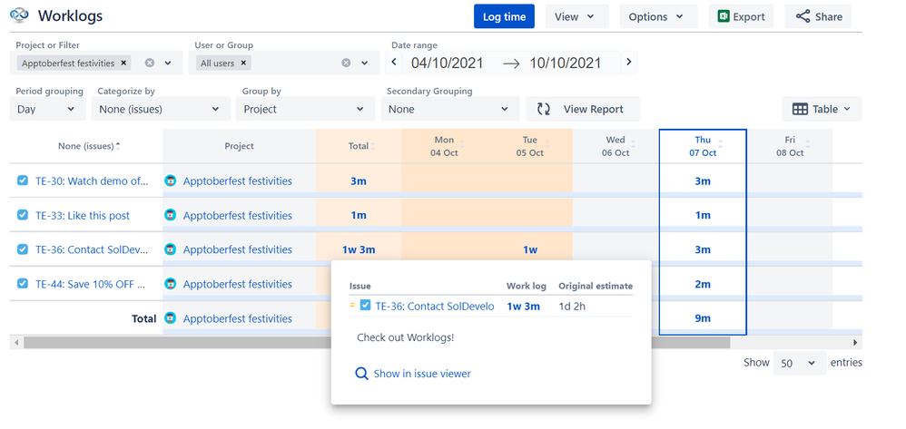This screenshot has width=906, height=429.
Task: Clear the User or Group field
Action: (346, 63)
